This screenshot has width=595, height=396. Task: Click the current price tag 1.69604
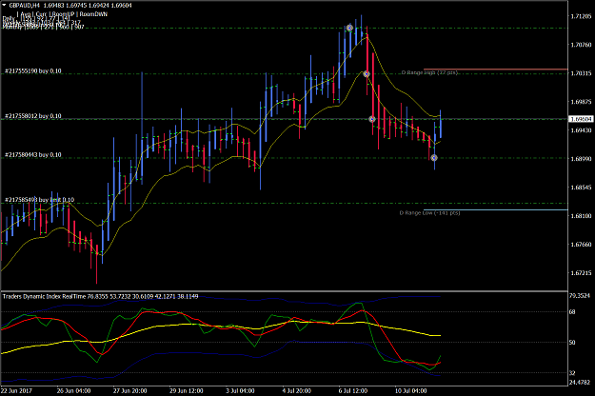[x=581, y=119]
